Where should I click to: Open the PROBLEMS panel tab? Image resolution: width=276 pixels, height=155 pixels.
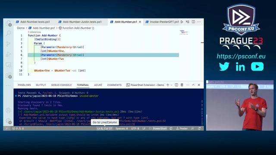click(24, 85)
